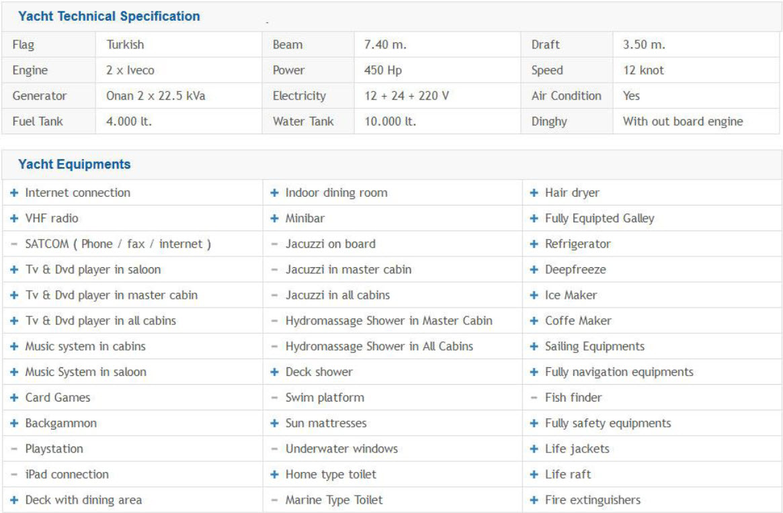
Task: Click the Onan 2 x 22.5 kVa generator value
Action: [x=155, y=96]
